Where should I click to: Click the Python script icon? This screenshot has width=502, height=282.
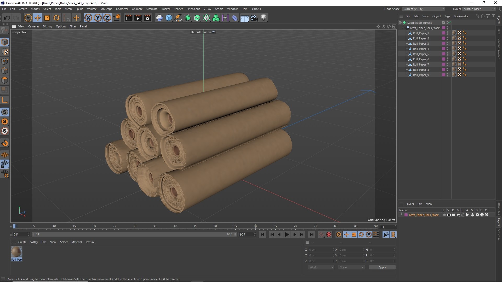click(x=159, y=18)
